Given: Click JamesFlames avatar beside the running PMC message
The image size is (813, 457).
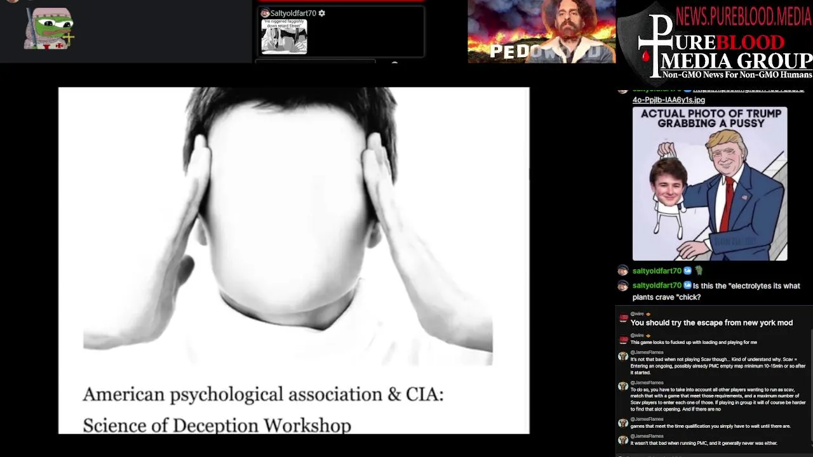Looking at the screenshot, I should pos(623,440).
